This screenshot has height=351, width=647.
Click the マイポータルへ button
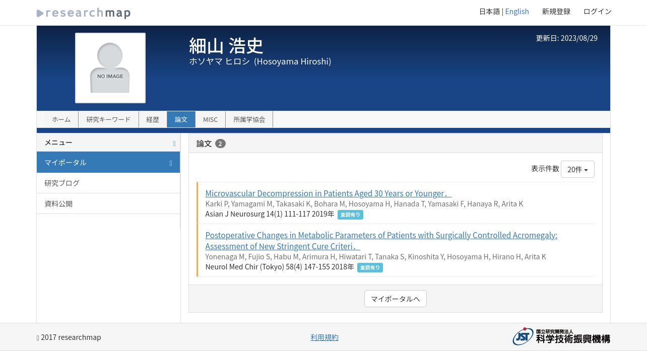(x=396, y=299)
